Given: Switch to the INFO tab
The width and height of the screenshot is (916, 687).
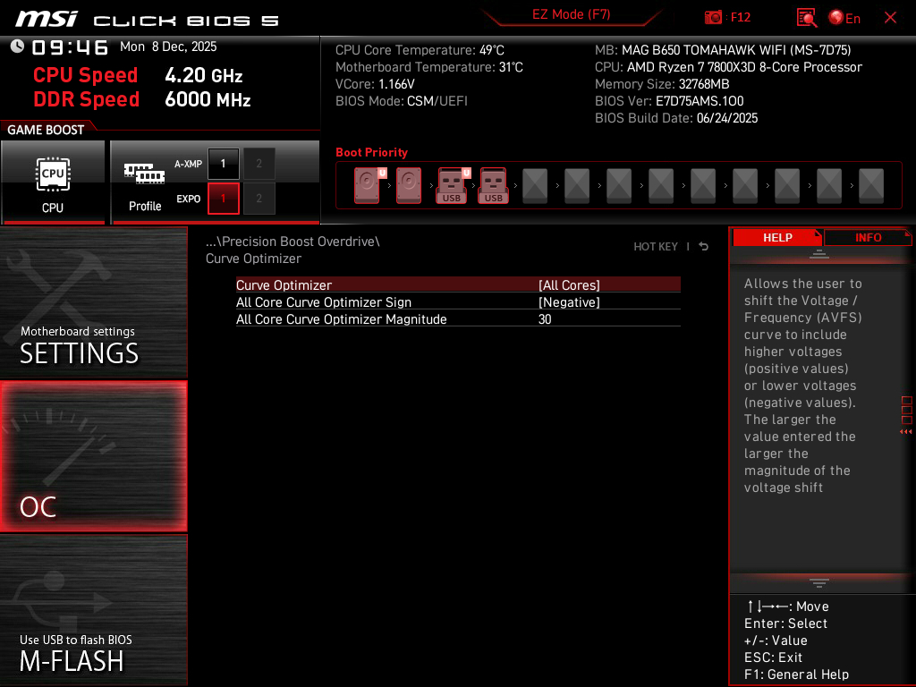Looking at the screenshot, I should click(x=868, y=237).
